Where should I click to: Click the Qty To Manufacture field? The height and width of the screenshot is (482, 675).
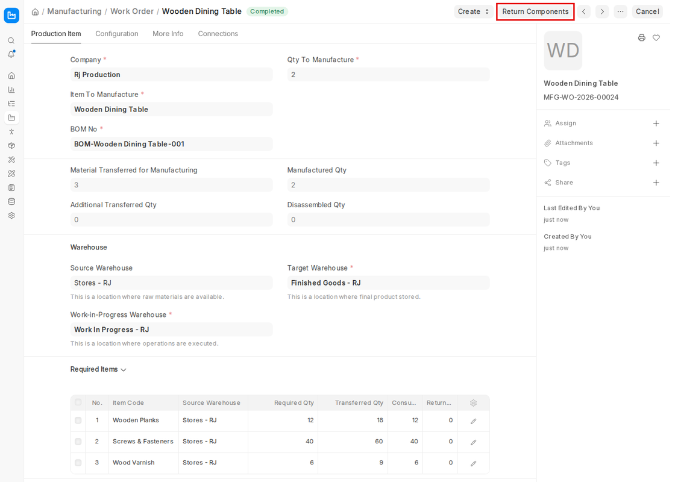point(388,75)
